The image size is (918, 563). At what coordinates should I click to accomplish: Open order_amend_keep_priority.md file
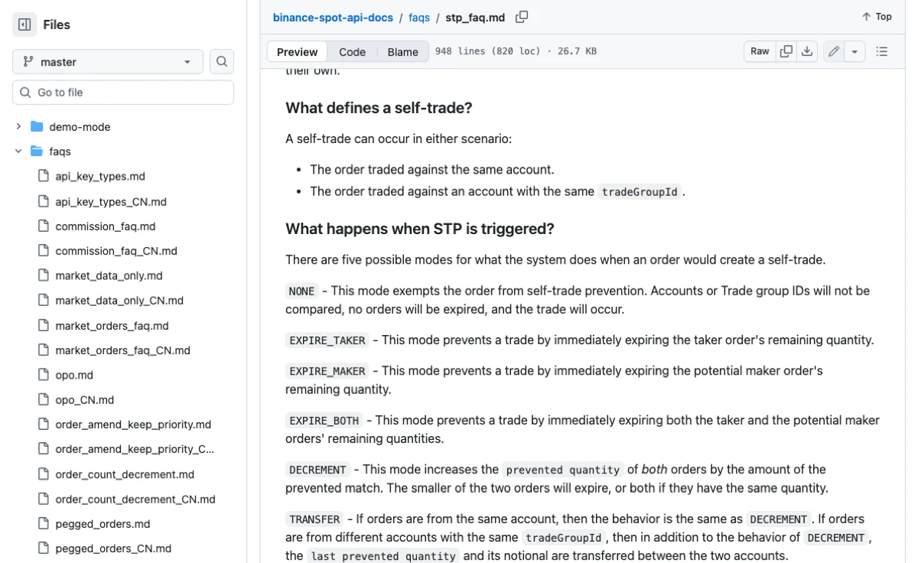(x=133, y=425)
